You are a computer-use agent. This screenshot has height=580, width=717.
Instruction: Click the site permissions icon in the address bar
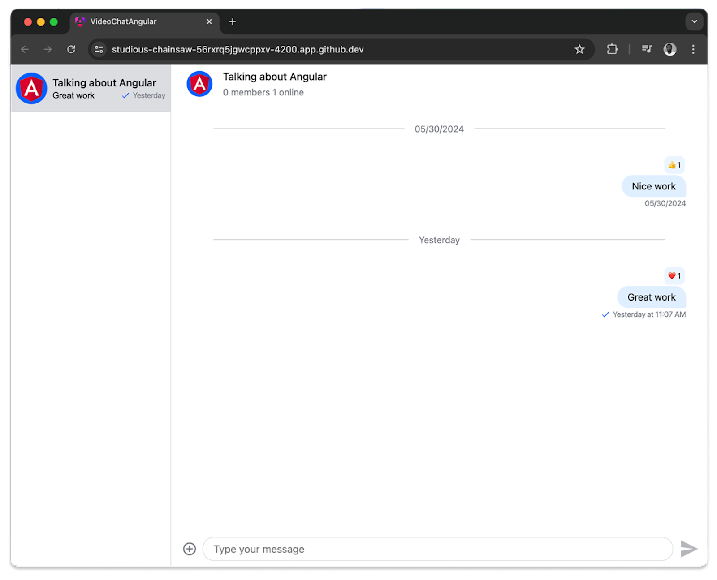pyautogui.click(x=99, y=49)
